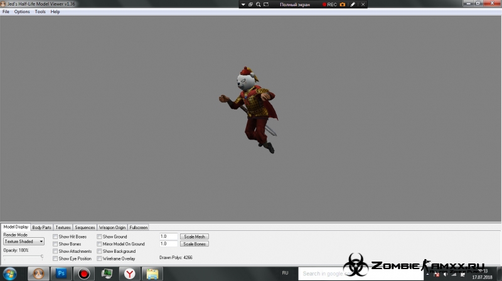Open the red record app in taskbar
The width and height of the screenshot is (502, 281).
(84, 273)
